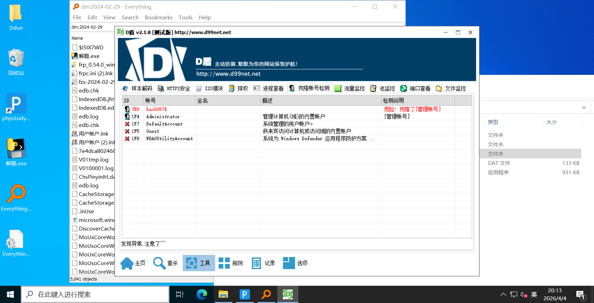Switch to Everything via taskbar icon
The height and width of the screenshot is (303, 594).
click(x=266, y=294)
